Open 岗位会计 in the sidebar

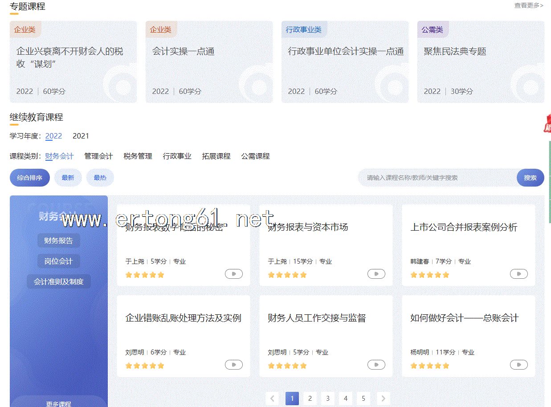(x=58, y=261)
